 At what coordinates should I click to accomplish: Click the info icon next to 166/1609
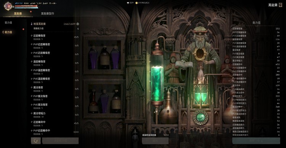tap(78, 24)
